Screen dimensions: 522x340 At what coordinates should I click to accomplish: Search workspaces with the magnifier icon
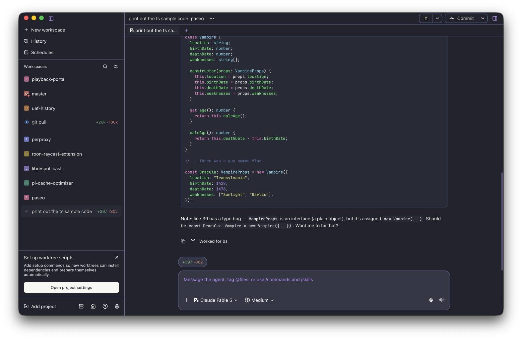[105, 66]
